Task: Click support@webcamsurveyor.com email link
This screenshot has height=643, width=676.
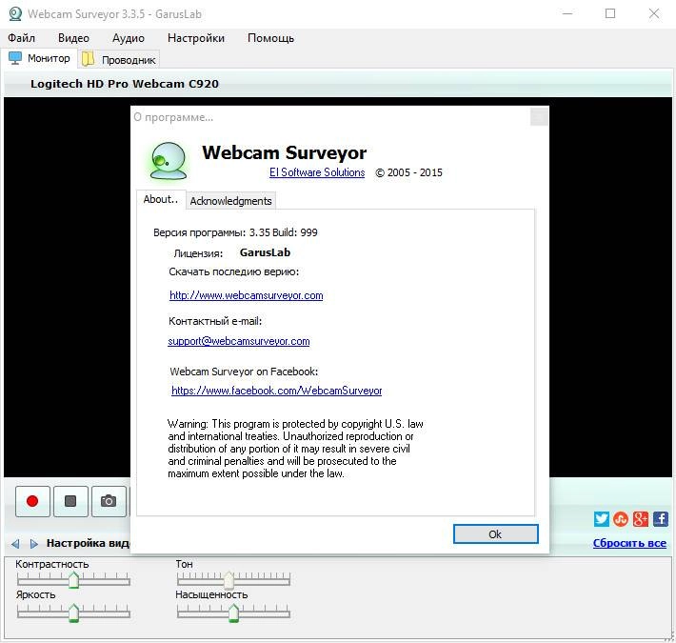Action: pos(239,341)
